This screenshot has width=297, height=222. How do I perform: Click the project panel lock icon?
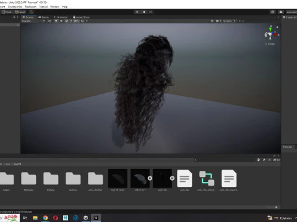275,156
